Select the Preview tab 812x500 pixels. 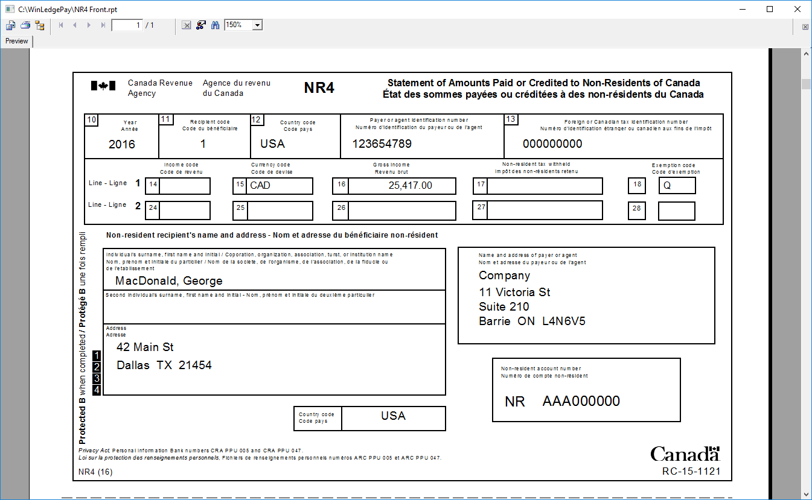coord(17,41)
